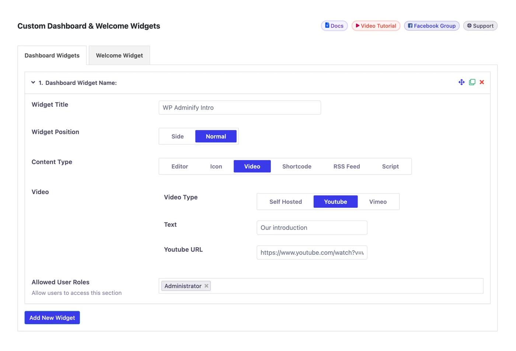Click the 'Custom Dashboard & Welcome Widgets' heading
516x351 pixels.
(89, 26)
